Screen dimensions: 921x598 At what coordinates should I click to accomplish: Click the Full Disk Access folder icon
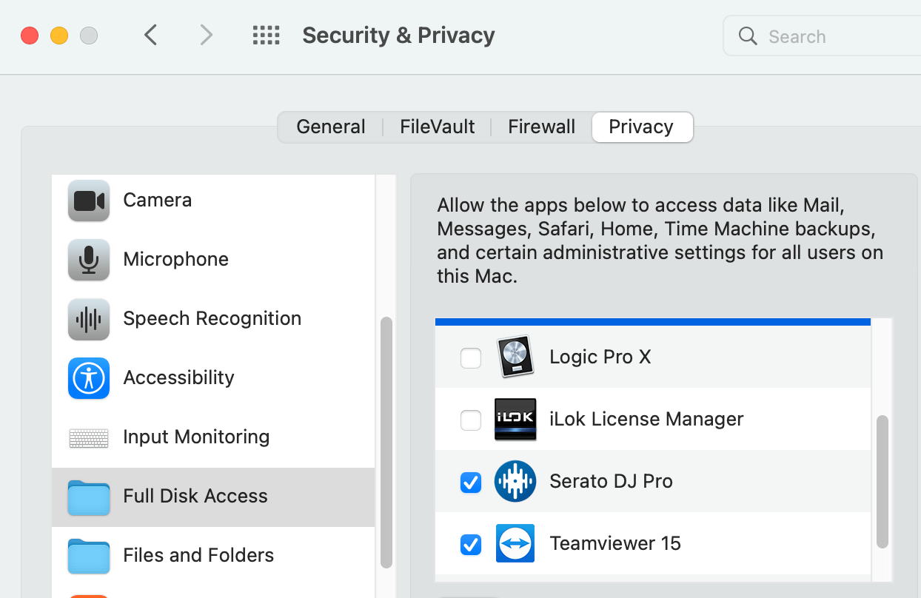[88, 497]
